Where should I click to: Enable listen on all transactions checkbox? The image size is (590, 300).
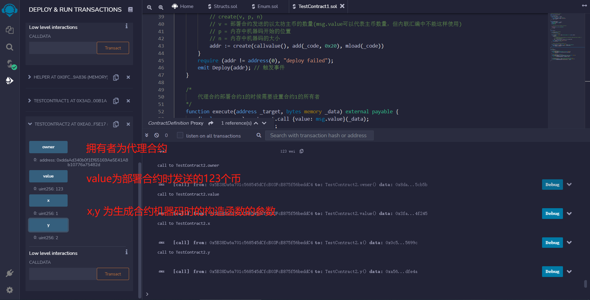[180, 135]
